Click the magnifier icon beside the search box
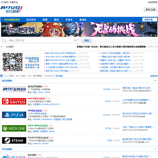Viewport: 158px width, 158px height. tap(4, 40)
